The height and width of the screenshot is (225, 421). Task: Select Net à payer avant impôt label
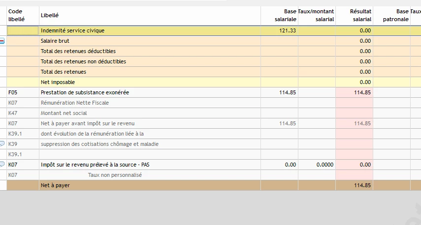(88, 123)
